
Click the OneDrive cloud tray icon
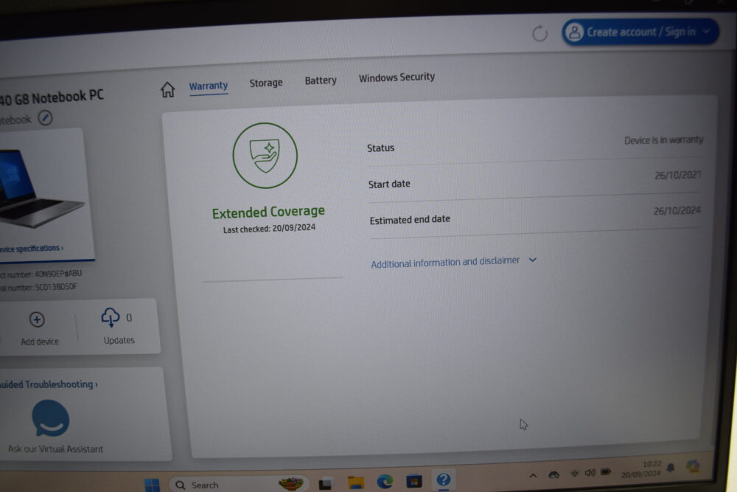coord(554,474)
